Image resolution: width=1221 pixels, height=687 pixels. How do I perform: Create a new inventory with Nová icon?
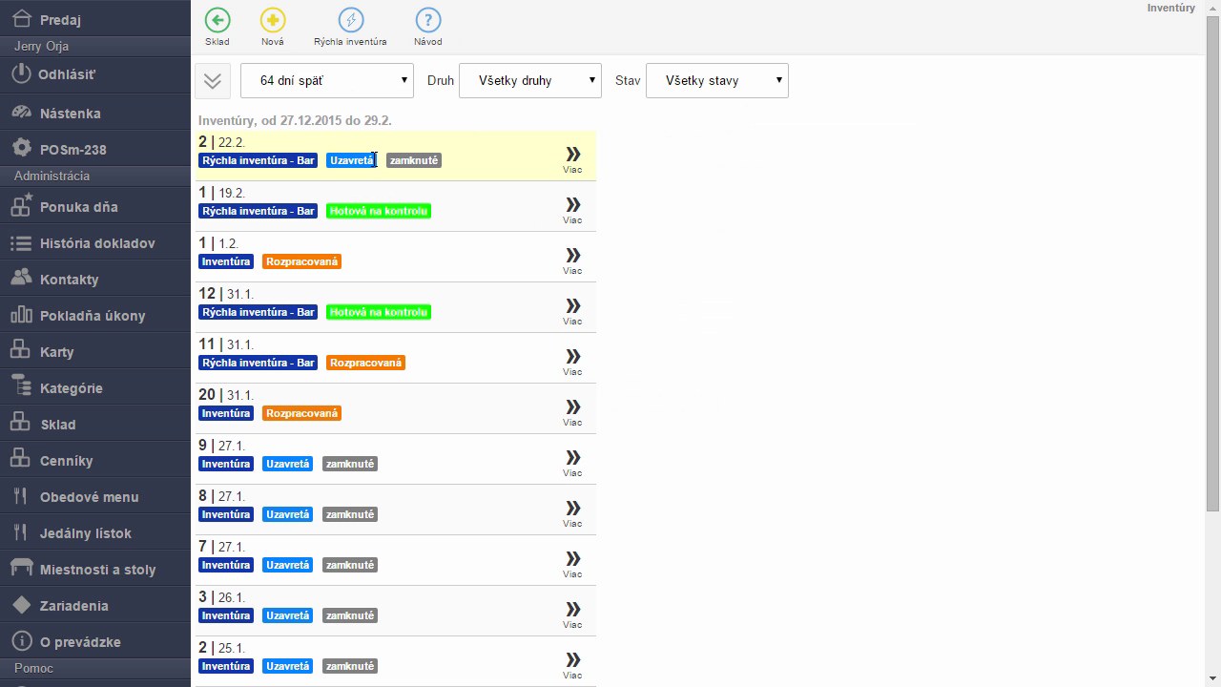tap(273, 20)
